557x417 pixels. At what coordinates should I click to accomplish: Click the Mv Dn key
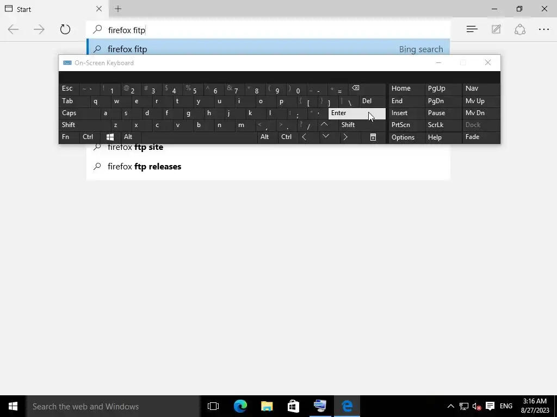click(x=481, y=113)
